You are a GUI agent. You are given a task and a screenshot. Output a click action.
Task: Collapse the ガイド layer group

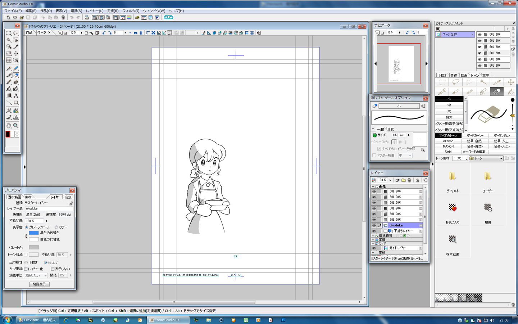(373, 243)
